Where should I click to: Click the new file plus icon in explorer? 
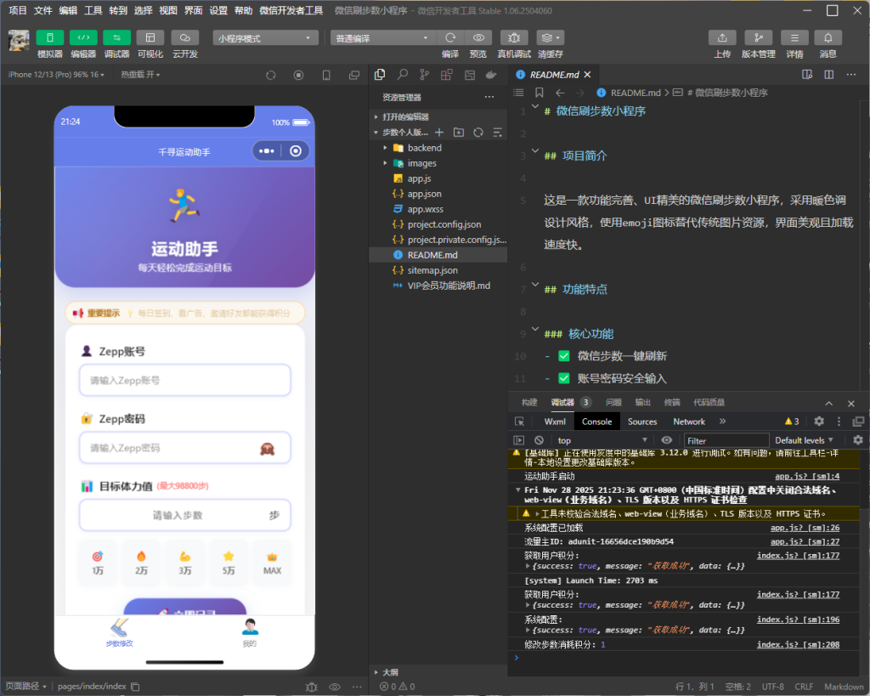(x=439, y=133)
